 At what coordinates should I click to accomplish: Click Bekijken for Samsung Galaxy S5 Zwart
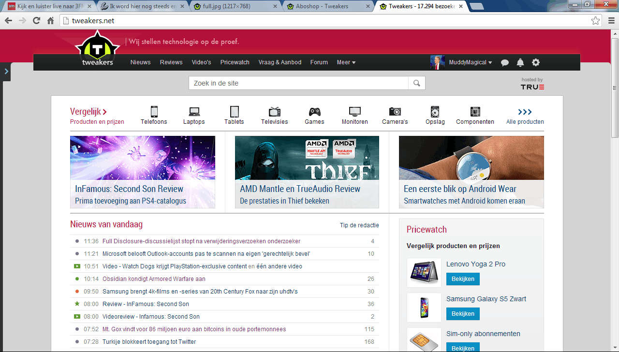click(x=463, y=314)
